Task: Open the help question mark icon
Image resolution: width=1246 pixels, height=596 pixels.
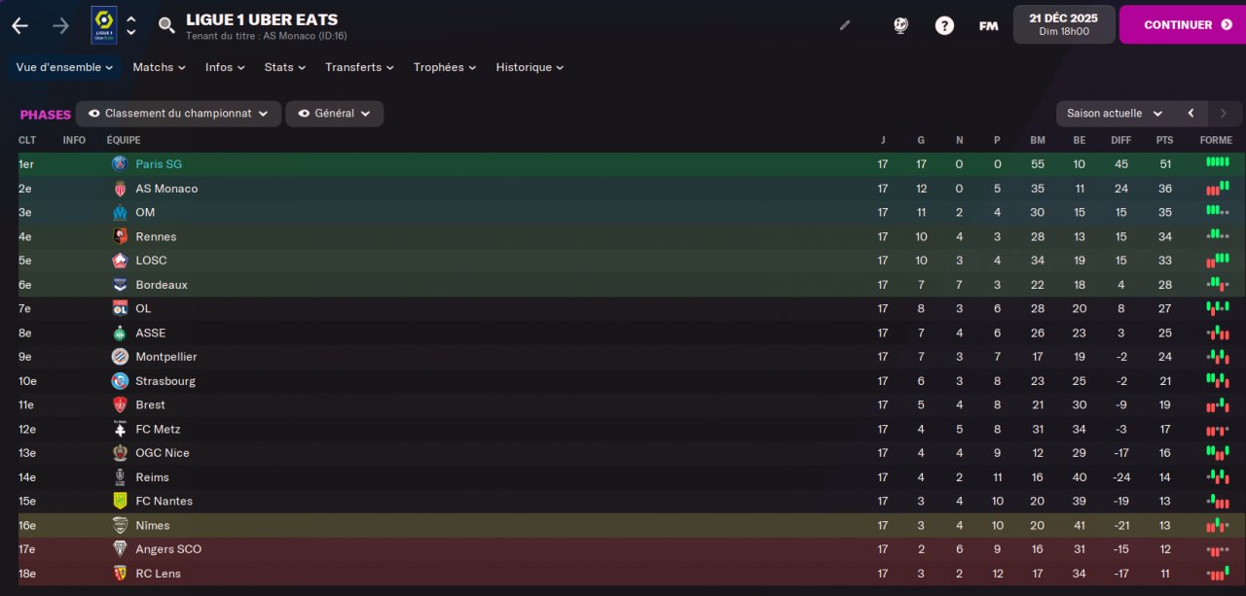Action: point(944,25)
